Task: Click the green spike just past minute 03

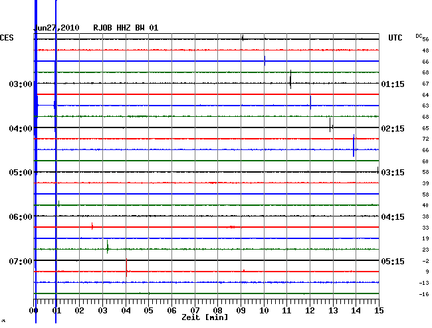Action: pos(108,246)
